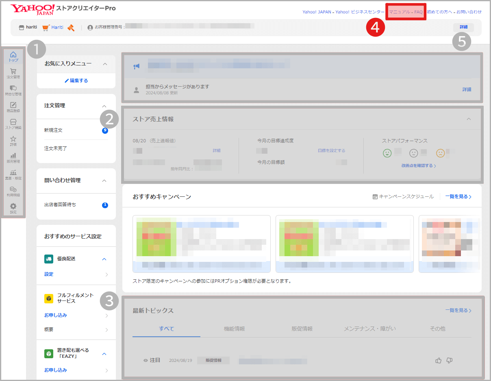Collapse the 注文管理 panel chevron
This screenshot has width=491, height=381.
104,106
